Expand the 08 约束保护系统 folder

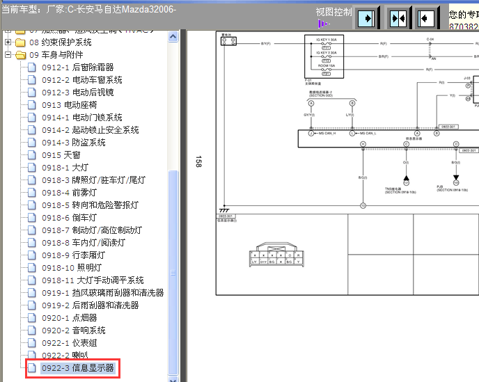pyautogui.click(x=8, y=42)
